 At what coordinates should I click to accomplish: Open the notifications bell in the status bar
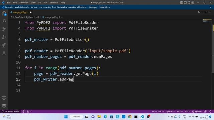click(x=210, y=111)
